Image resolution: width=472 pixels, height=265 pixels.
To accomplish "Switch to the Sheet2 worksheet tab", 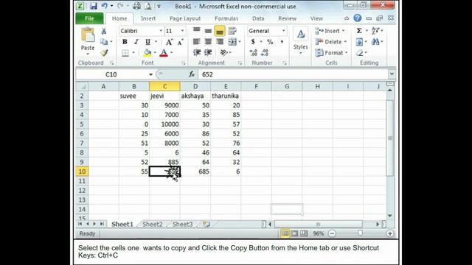I will pyautogui.click(x=153, y=224).
